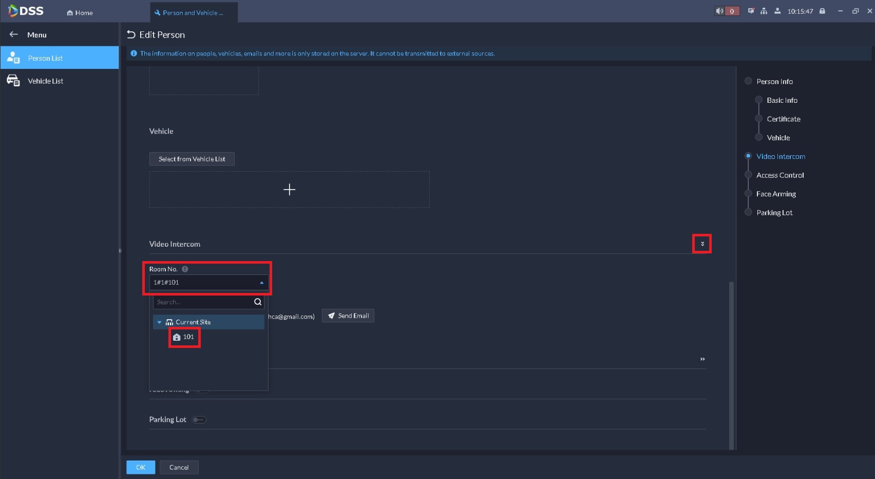Image resolution: width=875 pixels, height=479 pixels.
Task: Open the user account icon
Action: point(777,11)
